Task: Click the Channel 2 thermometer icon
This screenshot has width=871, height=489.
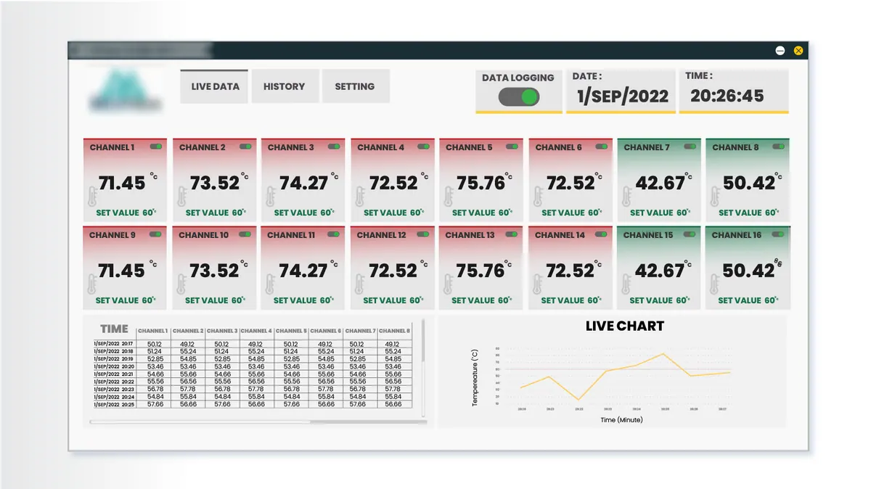Action: coord(181,197)
